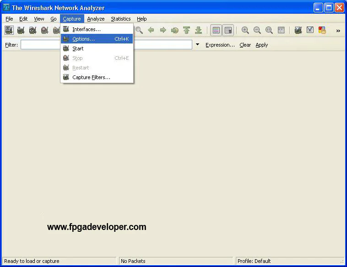Toggle auto scroll during live capture

(228, 31)
